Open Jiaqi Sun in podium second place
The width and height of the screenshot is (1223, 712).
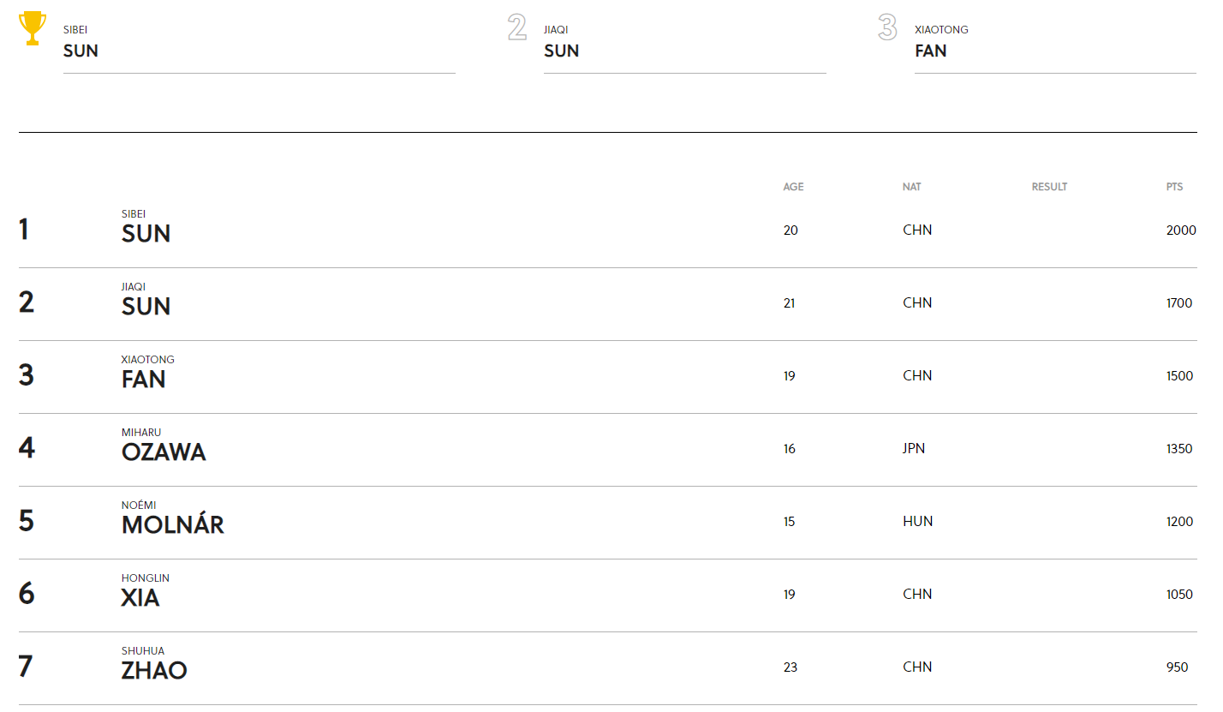[561, 42]
